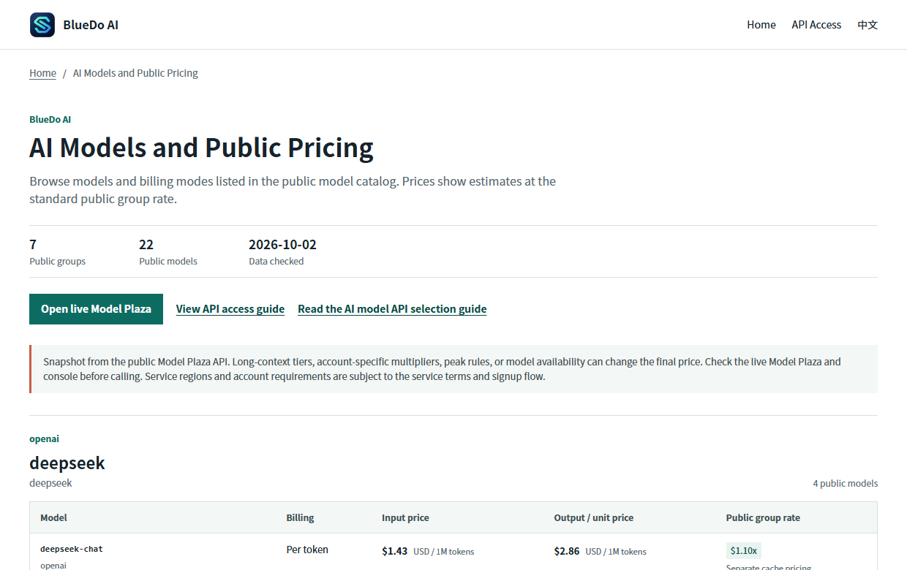Click the small green 'openai' label above deepseek
Viewport: 907px width, 570px height.
[44, 439]
